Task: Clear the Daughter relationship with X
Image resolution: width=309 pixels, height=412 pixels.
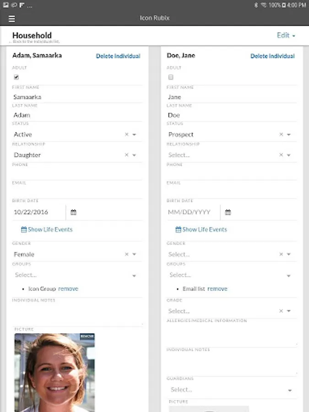Action: coord(127,155)
